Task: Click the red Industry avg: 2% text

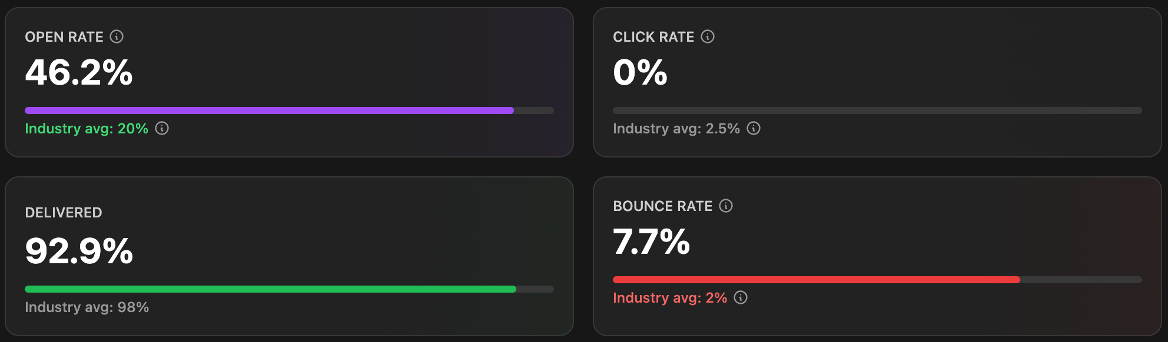Action: click(x=670, y=298)
